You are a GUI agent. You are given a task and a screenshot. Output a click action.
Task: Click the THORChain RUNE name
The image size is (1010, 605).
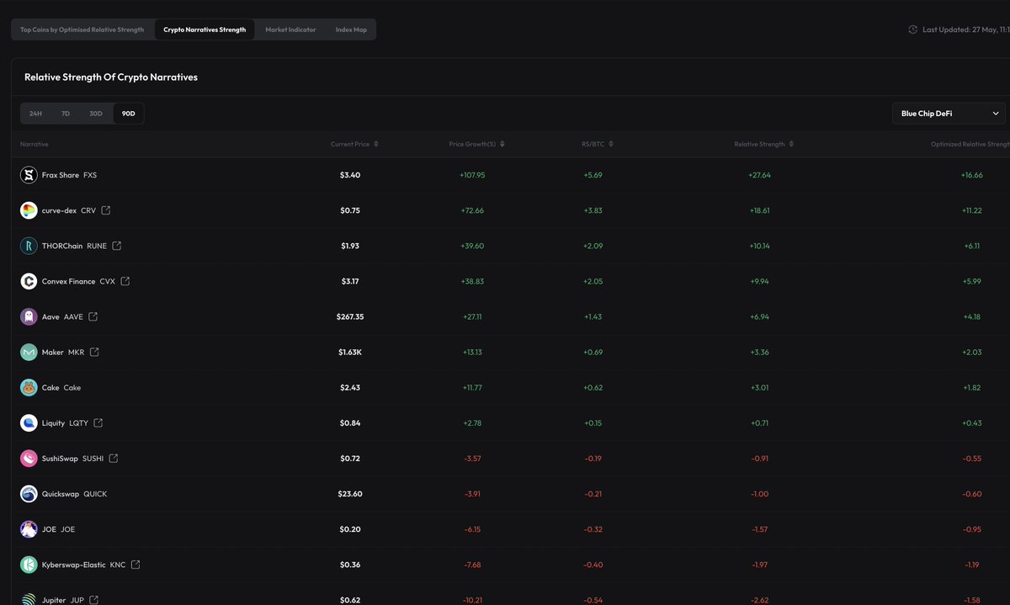[x=74, y=246]
